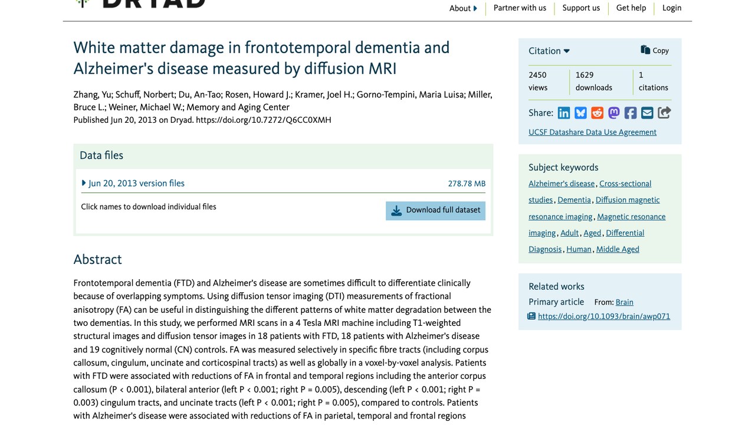The height and width of the screenshot is (425, 755).
Task: Share dataset via email icon
Action: pyautogui.click(x=647, y=113)
